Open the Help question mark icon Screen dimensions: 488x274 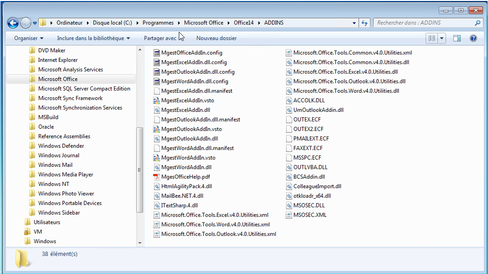474,38
